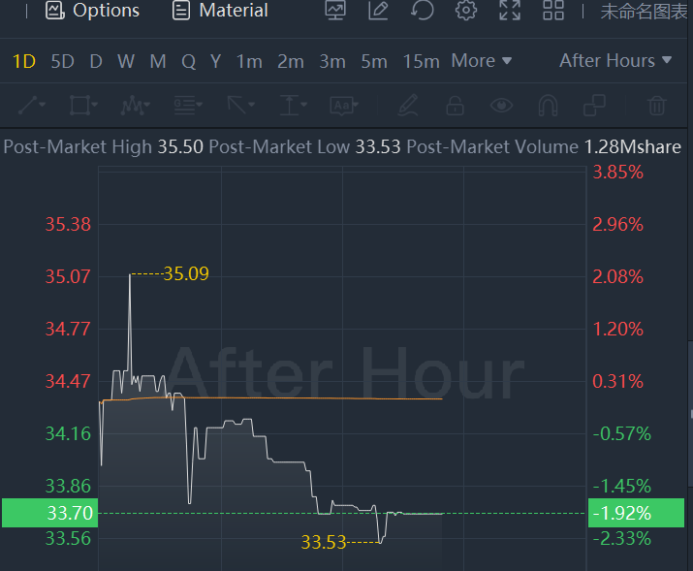
Task: Select the 15m interval tab
Action: (421, 61)
